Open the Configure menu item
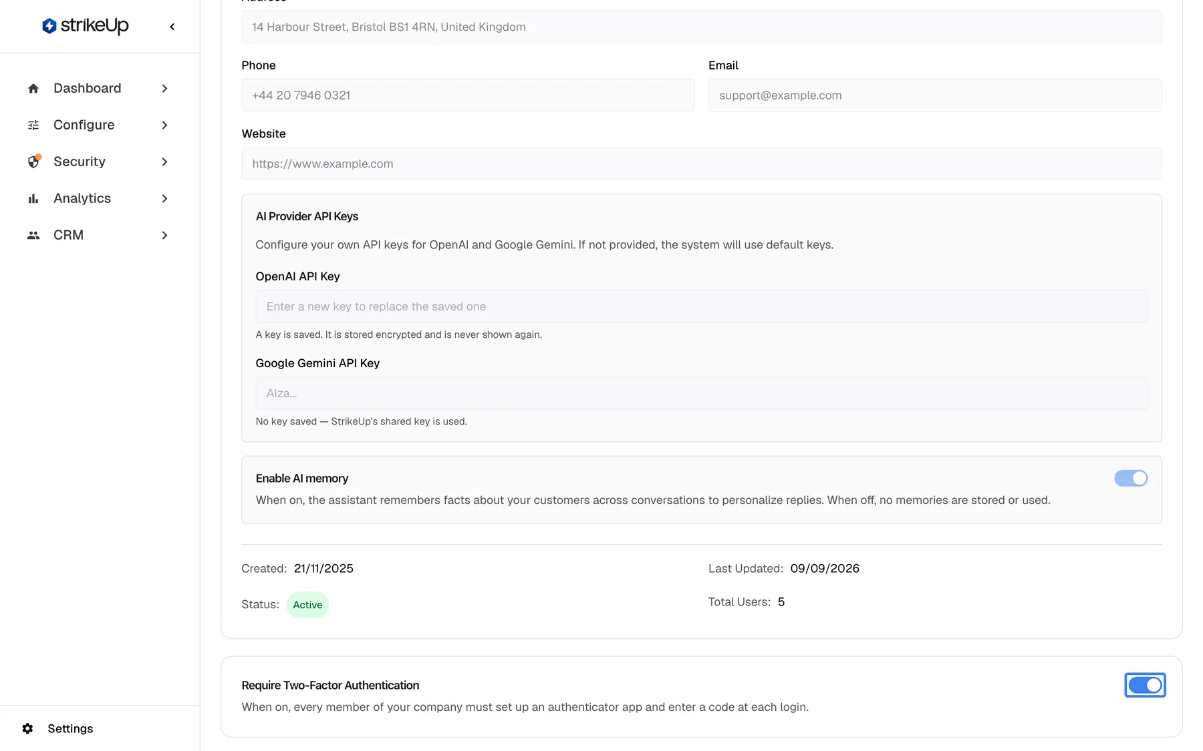This screenshot has width=1203, height=751. coord(99,125)
